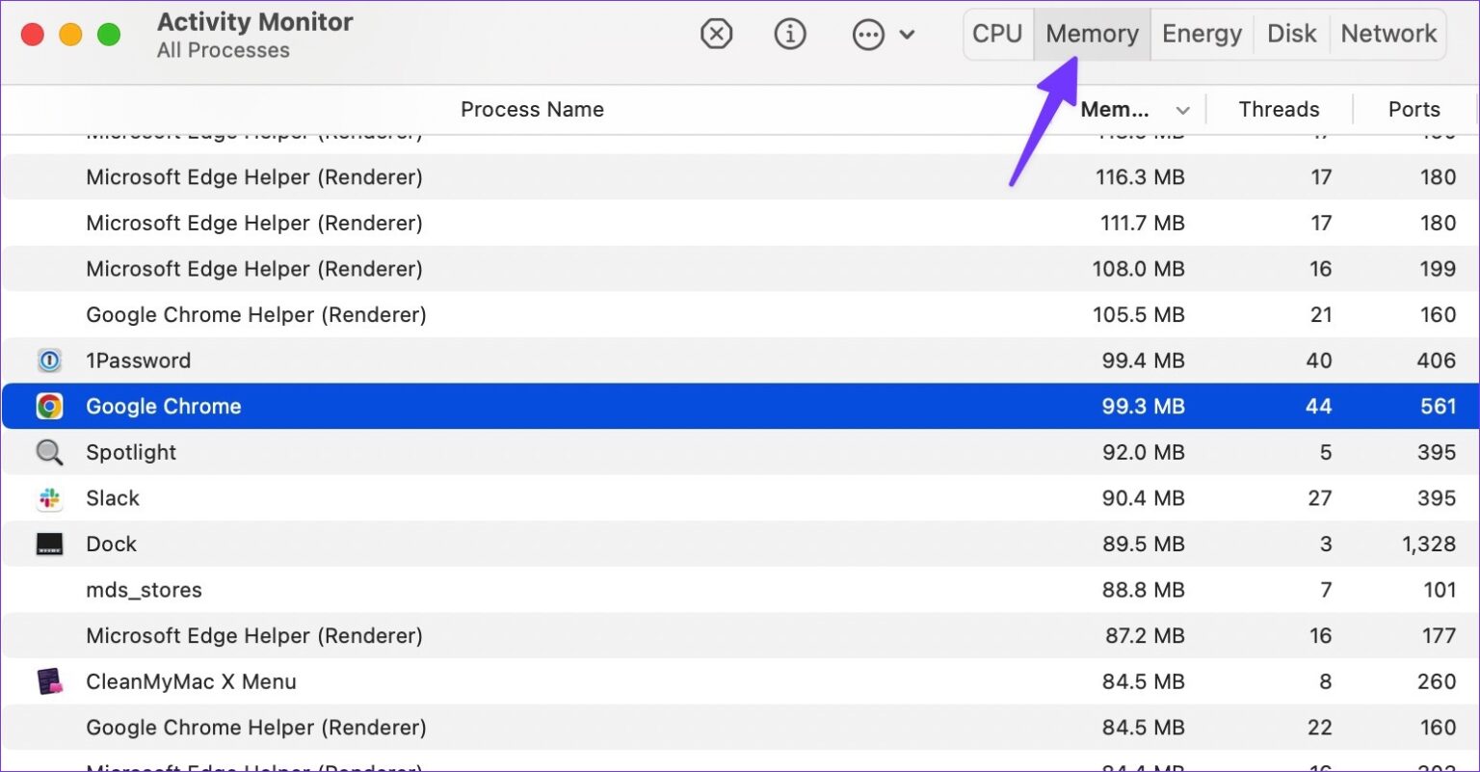Switch to the Energy tab
Screen dimensions: 1480x772
1202,34
